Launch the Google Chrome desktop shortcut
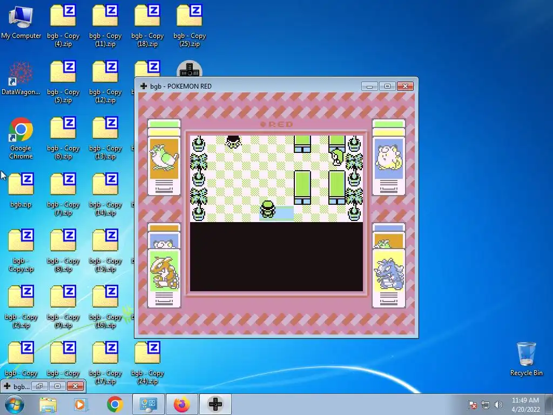Screen dimensions: 553x415 [21, 138]
